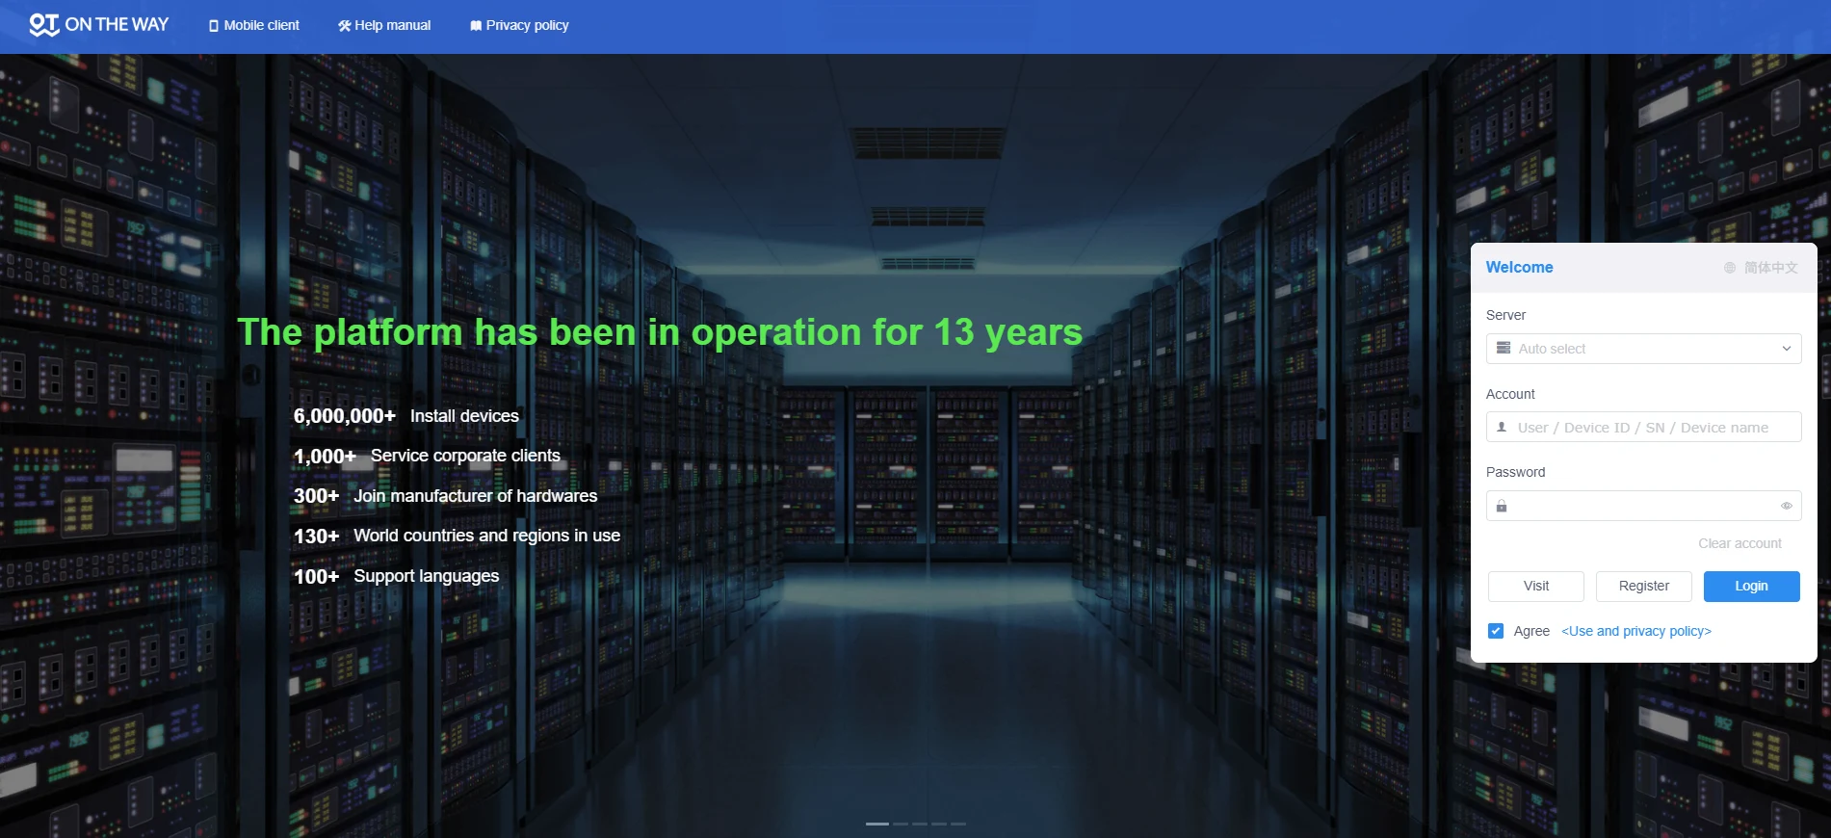Click the '130+ World countries and regions in use' text
The image size is (1831, 838).
pyautogui.click(x=457, y=536)
